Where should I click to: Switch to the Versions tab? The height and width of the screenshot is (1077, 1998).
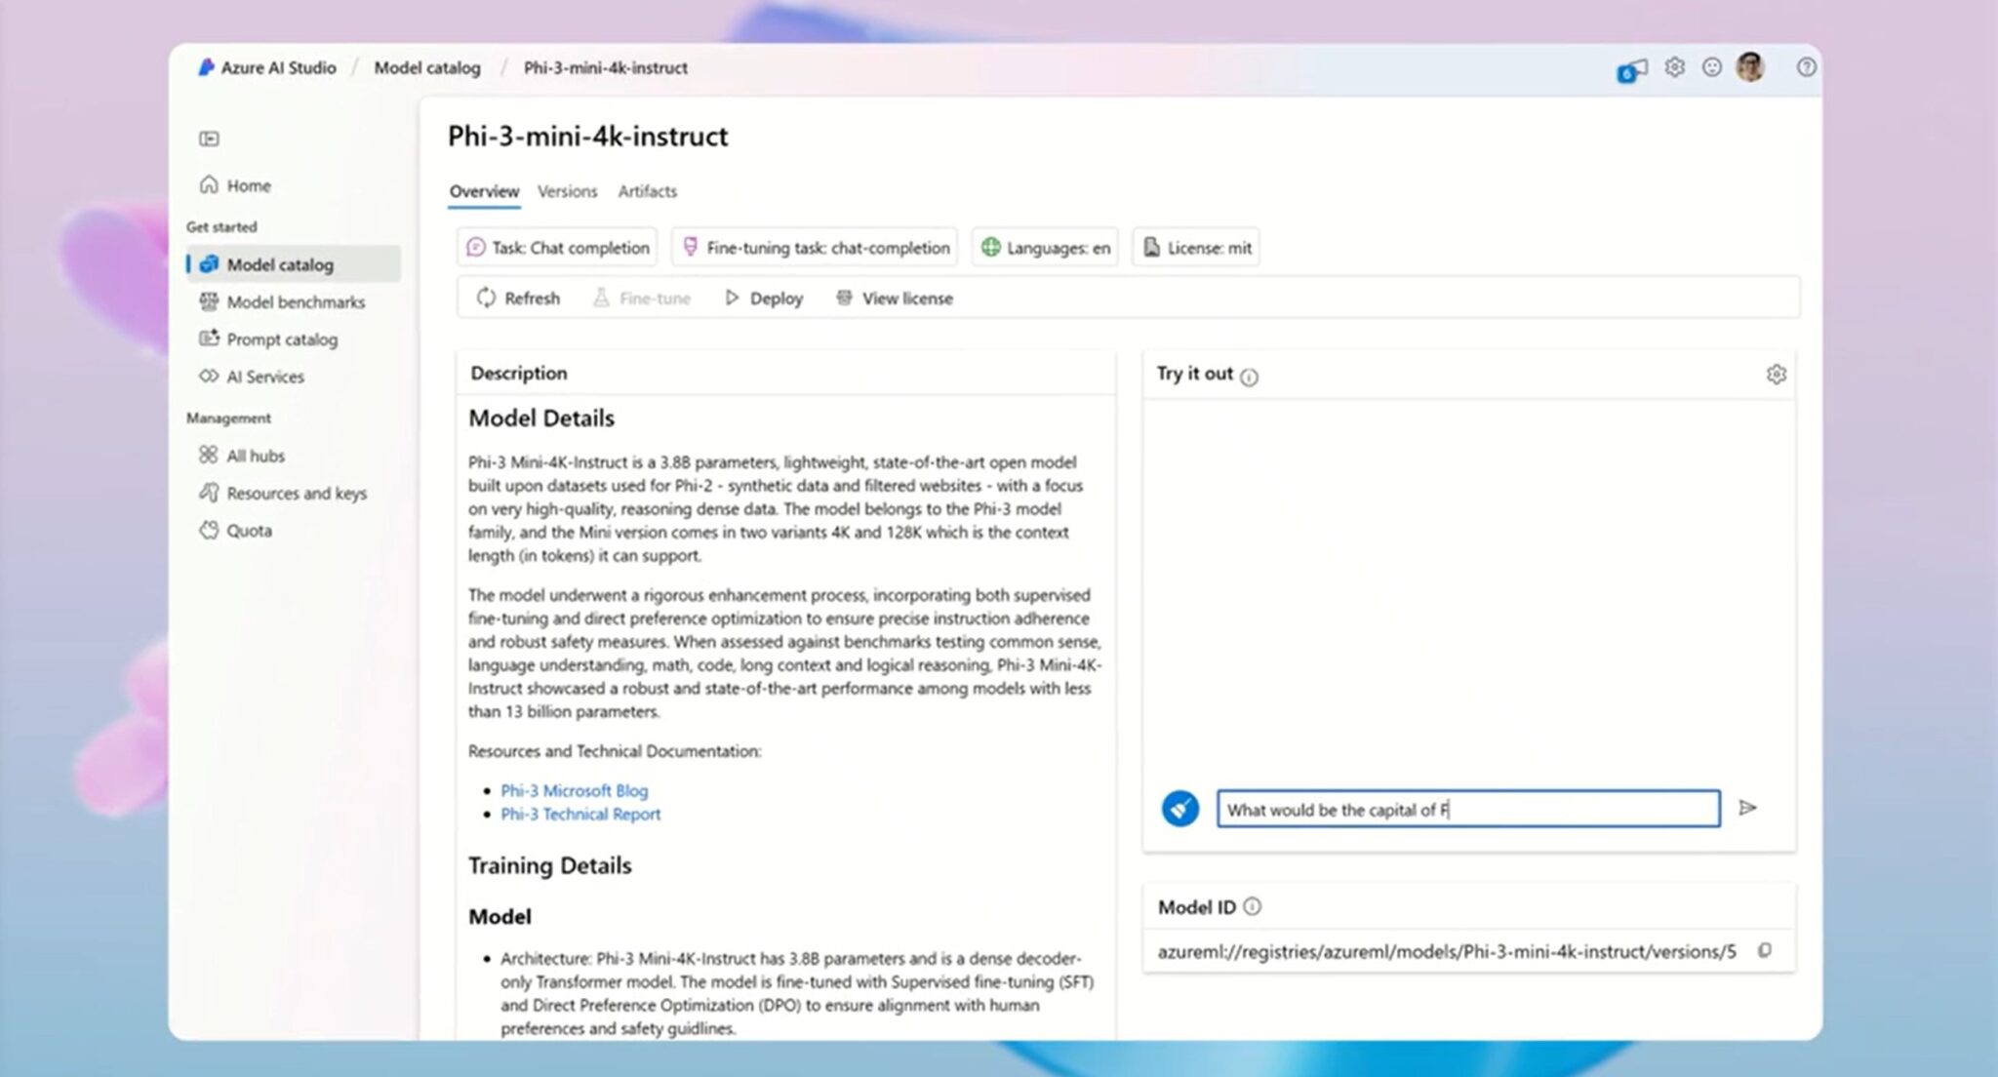pyautogui.click(x=568, y=191)
